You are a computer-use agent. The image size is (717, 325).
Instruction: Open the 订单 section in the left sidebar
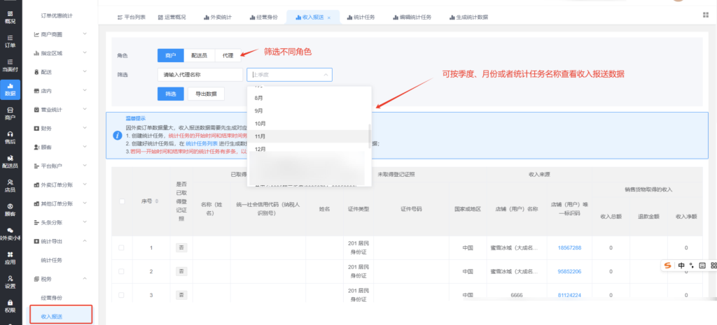10,40
